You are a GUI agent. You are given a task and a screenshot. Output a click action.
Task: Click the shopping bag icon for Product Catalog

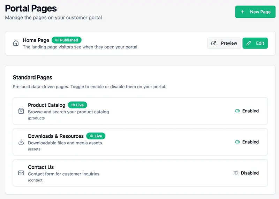(21, 111)
